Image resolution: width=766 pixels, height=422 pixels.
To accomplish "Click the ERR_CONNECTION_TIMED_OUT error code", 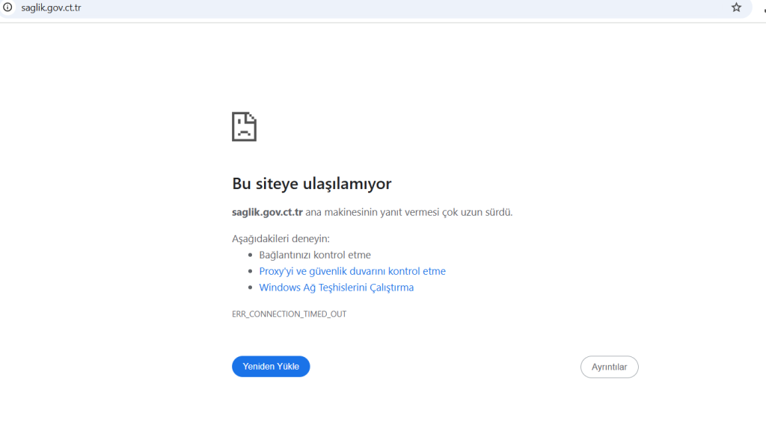I will [x=289, y=314].
